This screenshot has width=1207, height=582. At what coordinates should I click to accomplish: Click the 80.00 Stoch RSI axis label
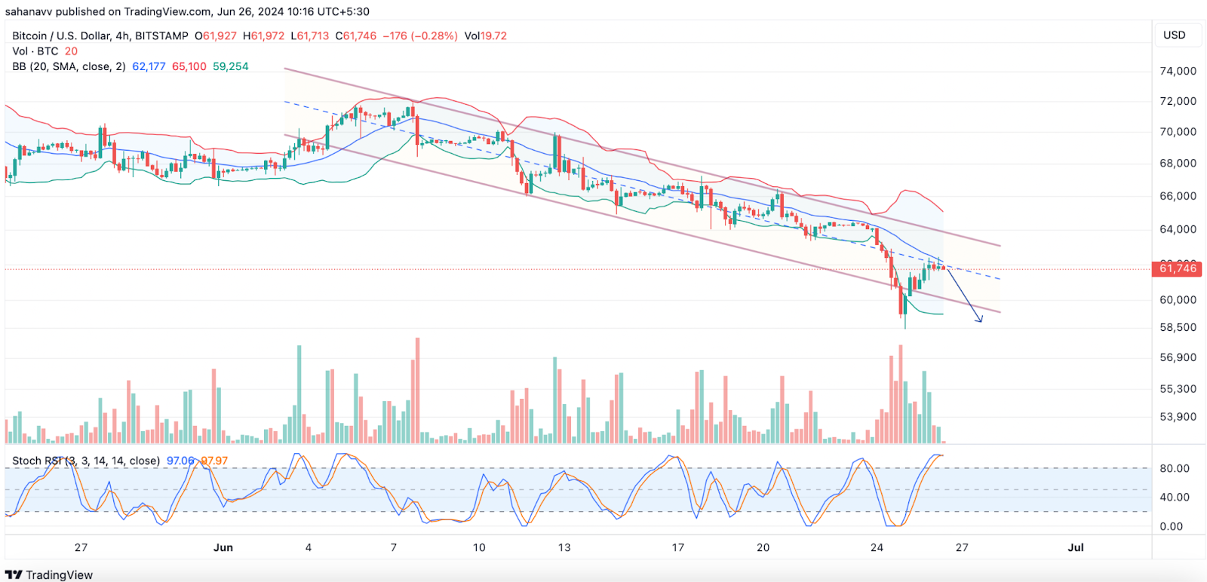tap(1175, 468)
